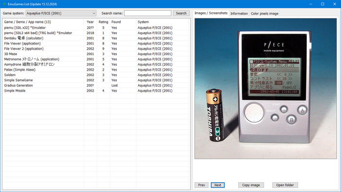This screenshot has width=341, height=192.
Task: Select File Viewer 2 (application) entry
Action: coord(95,49)
